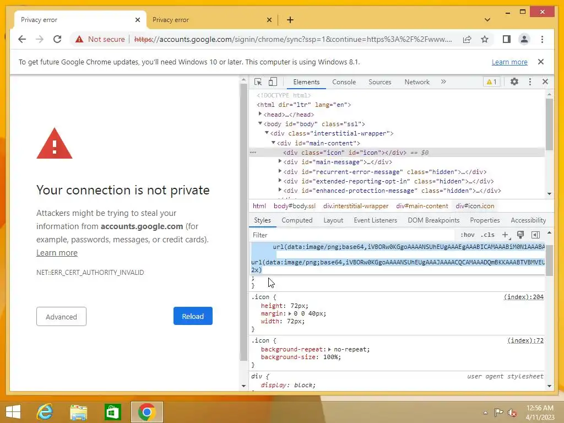Select html in the breadcrumb bar
This screenshot has width=564, height=423.
[x=259, y=206]
